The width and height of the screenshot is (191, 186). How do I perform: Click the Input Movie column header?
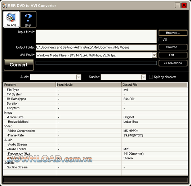pos(89,85)
